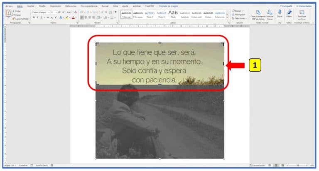Click the right-middle crop handle of image

click(x=223, y=64)
